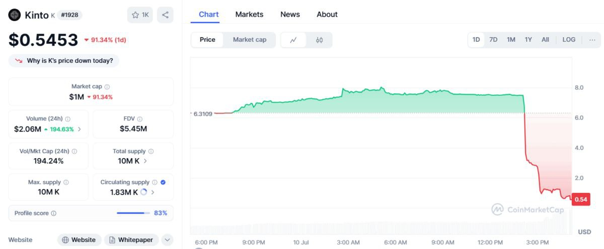Viewport: 604px width, 249px height.
Task: Open the News tab
Action: coord(290,14)
